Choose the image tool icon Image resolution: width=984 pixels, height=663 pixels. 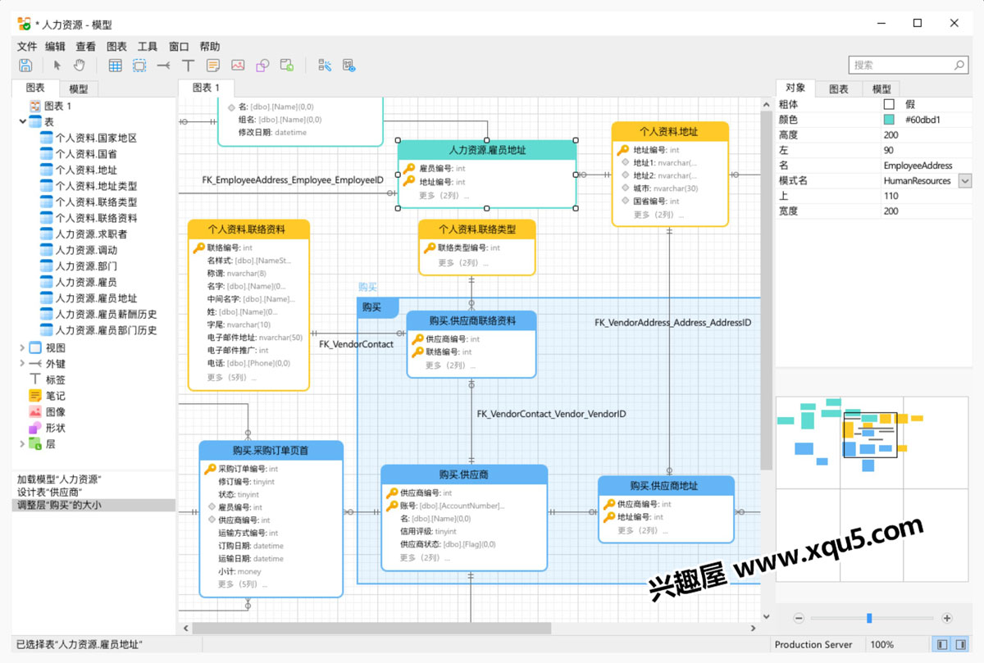[238, 66]
